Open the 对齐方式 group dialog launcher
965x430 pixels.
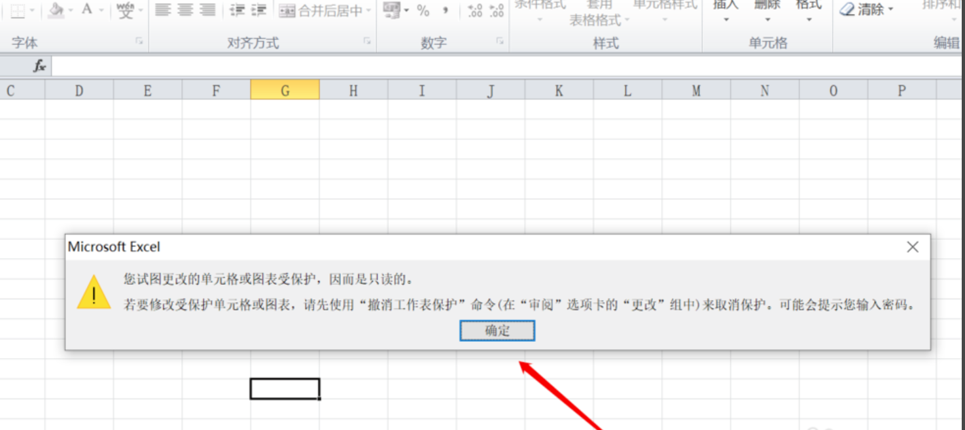coord(367,41)
